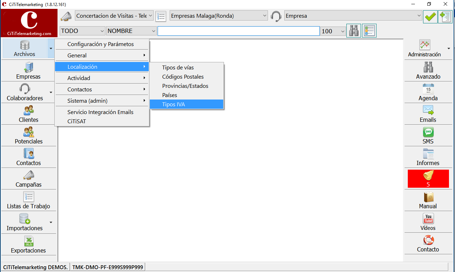Click in the search text field
This screenshot has height=272, width=455.
pyautogui.click(x=239, y=31)
